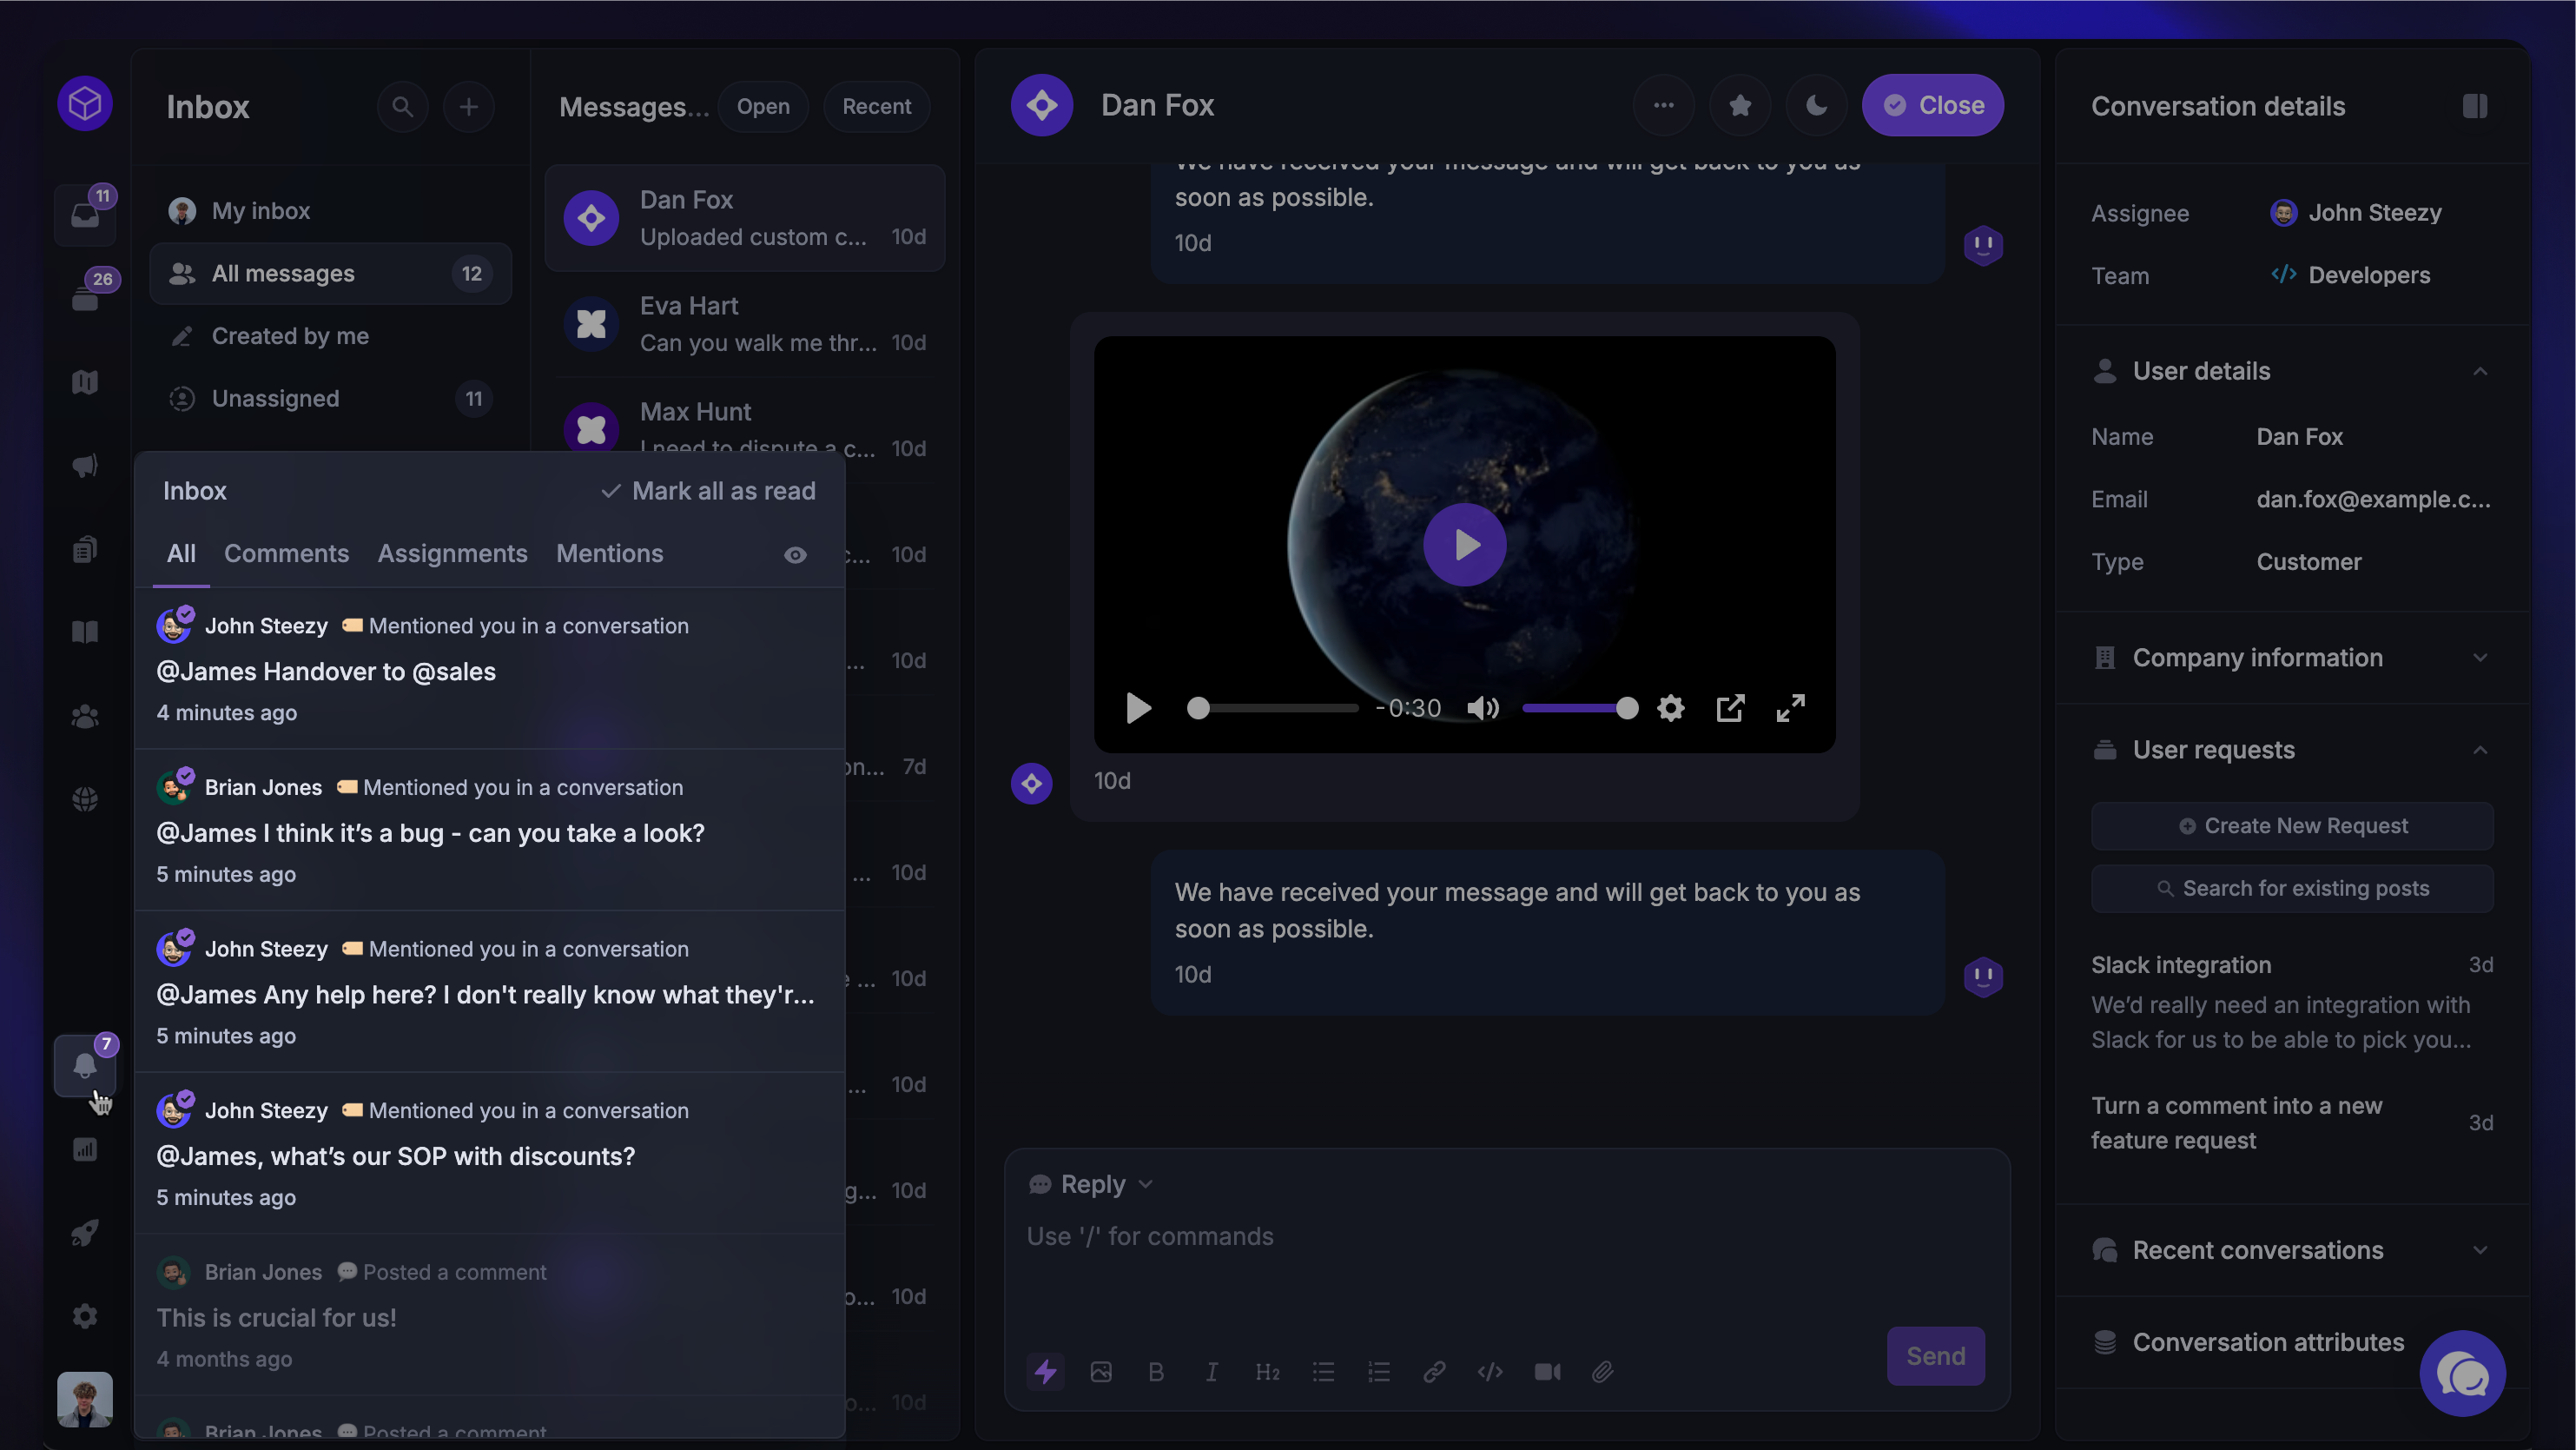Insert bulleted list in reply editor
The image size is (2576, 1450).
click(x=1323, y=1371)
